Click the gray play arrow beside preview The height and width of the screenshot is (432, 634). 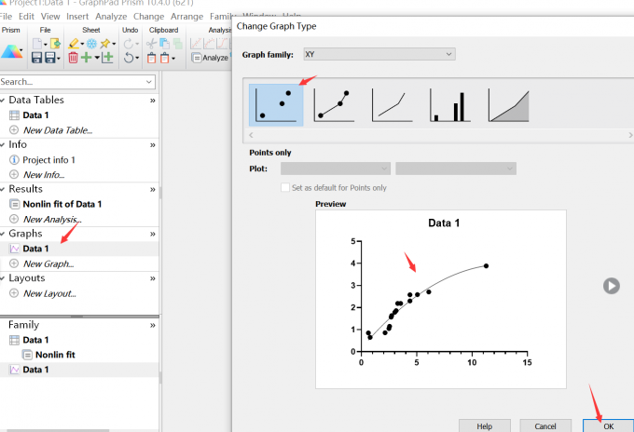(612, 286)
